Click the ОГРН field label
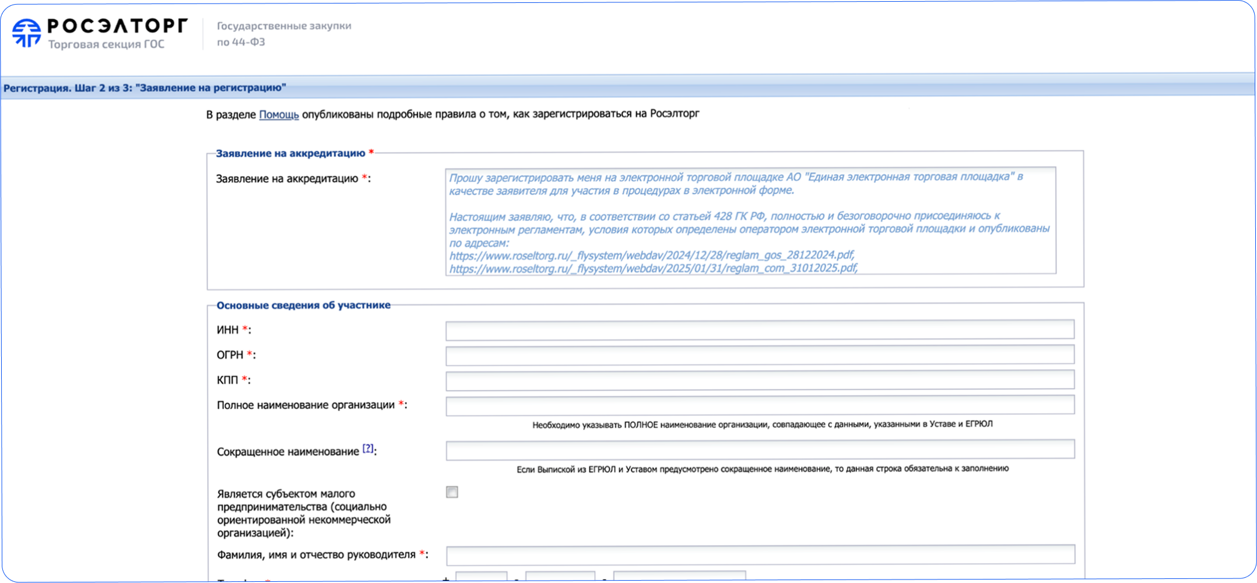 click(x=230, y=355)
